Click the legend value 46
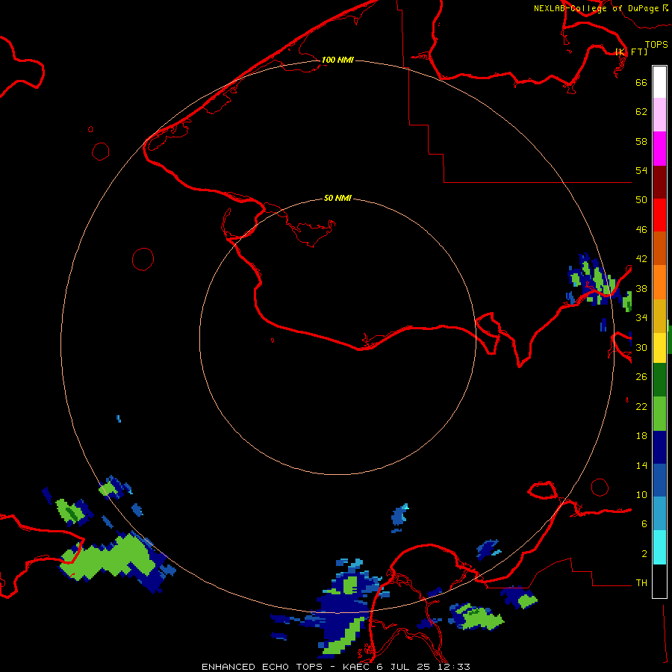 pyautogui.click(x=641, y=230)
